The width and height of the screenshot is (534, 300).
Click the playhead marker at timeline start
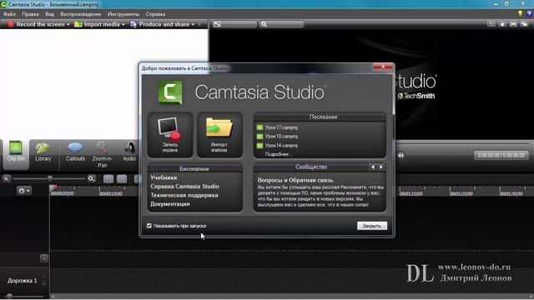pos(53,187)
